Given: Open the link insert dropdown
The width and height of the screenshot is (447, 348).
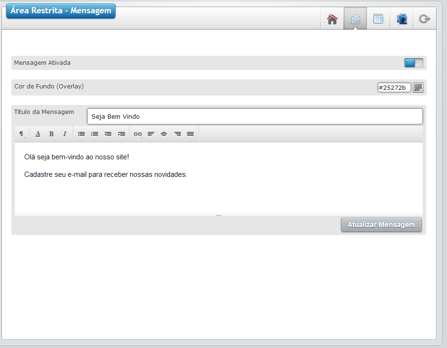Looking at the screenshot, I should click(x=138, y=134).
